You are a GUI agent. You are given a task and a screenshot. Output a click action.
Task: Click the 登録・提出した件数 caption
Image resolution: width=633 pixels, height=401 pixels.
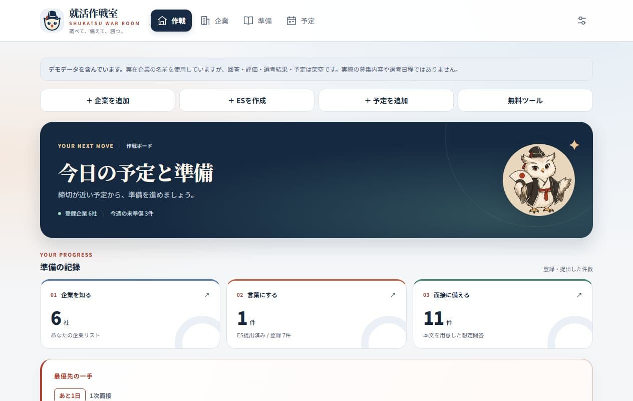pos(568,269)
